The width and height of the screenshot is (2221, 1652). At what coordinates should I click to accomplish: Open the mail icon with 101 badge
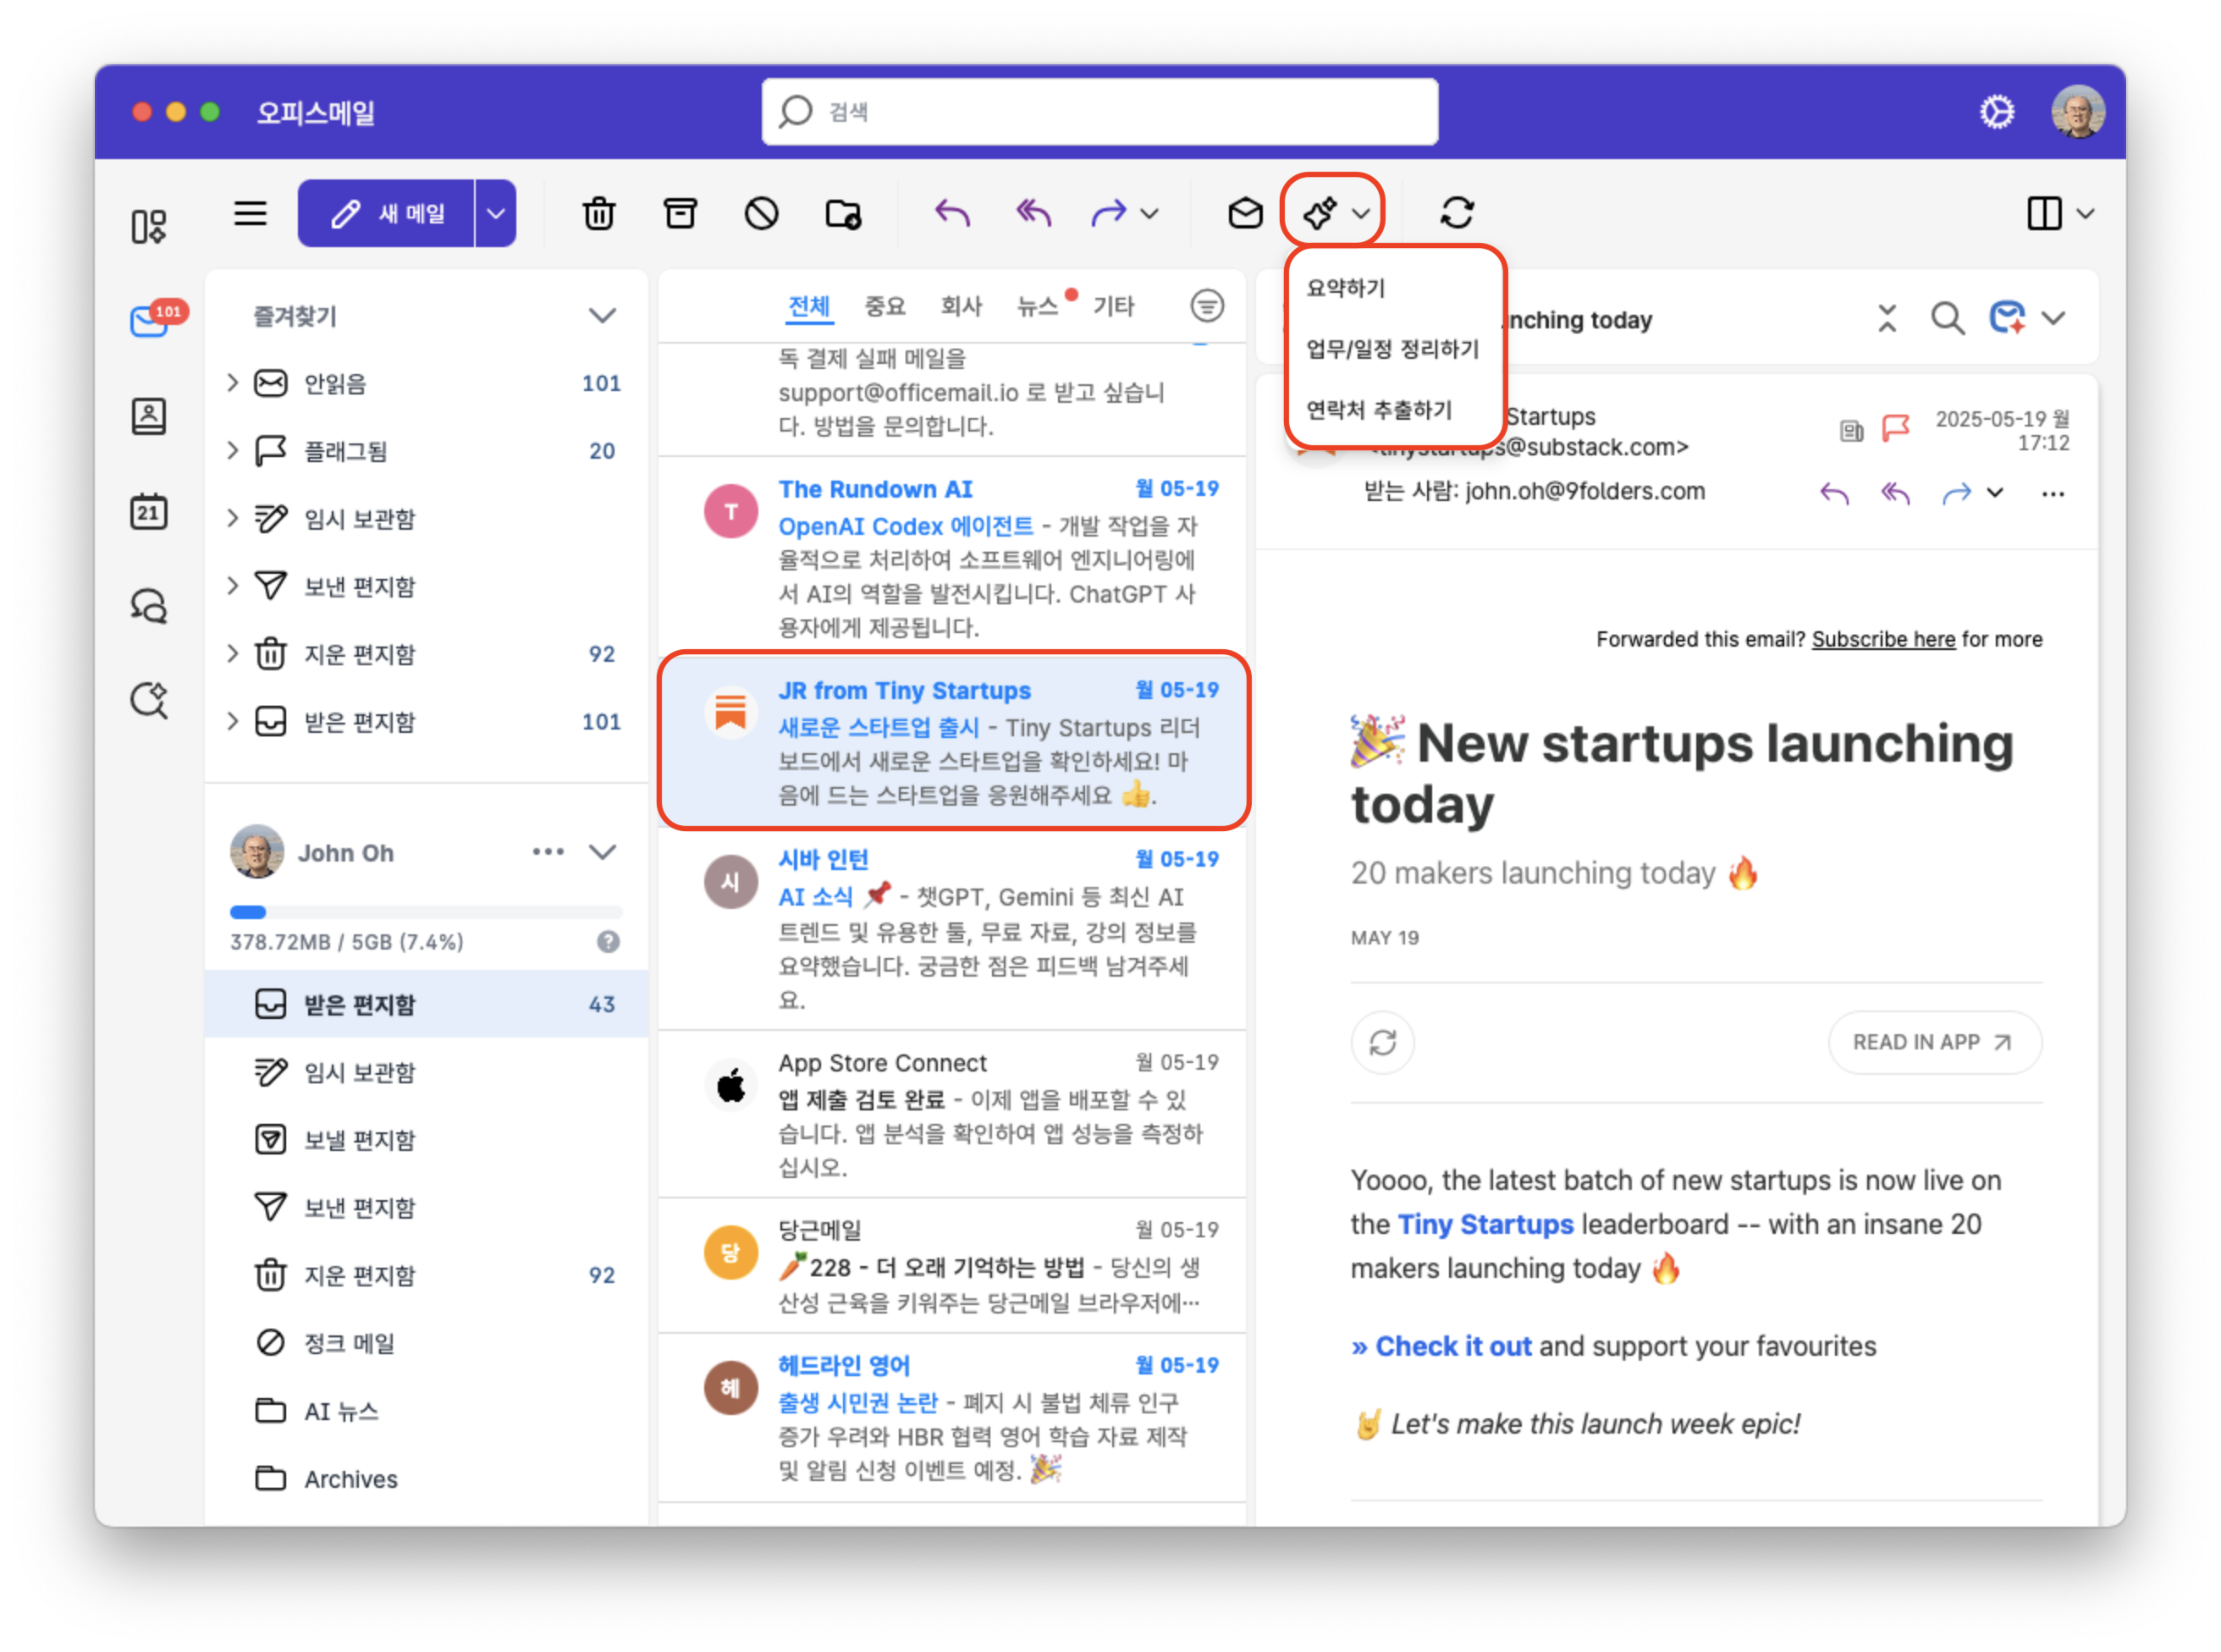click(150, 321)
